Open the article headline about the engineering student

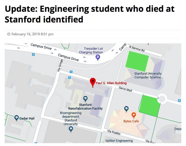click(x=90, y=14)
